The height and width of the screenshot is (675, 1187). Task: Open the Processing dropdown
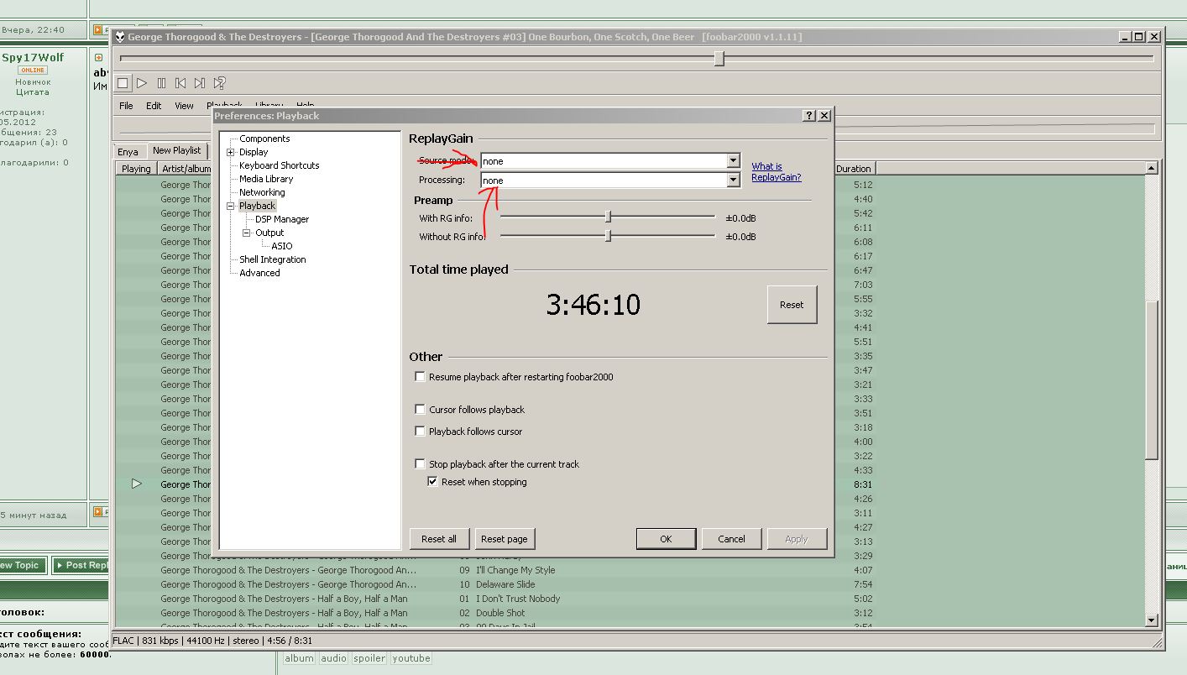pos(733,181)
